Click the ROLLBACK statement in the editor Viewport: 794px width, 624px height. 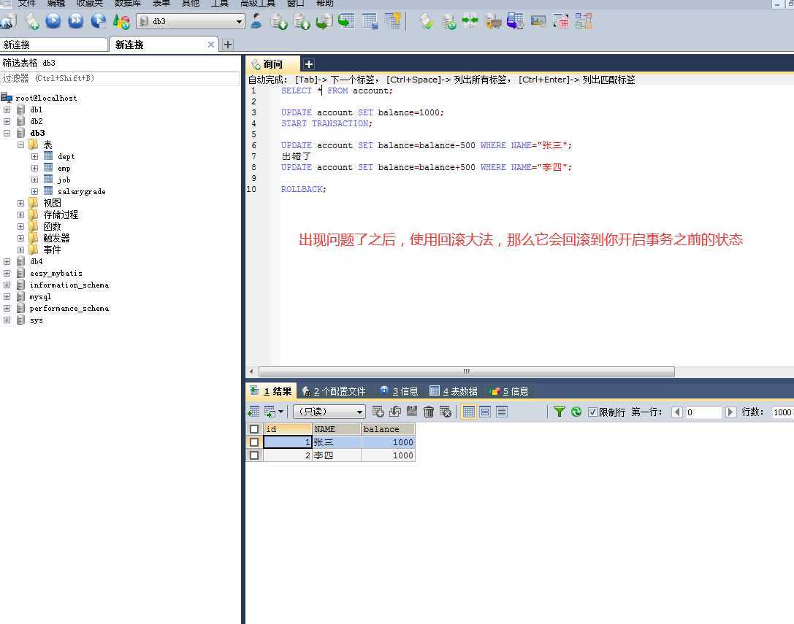click(304, 189)
